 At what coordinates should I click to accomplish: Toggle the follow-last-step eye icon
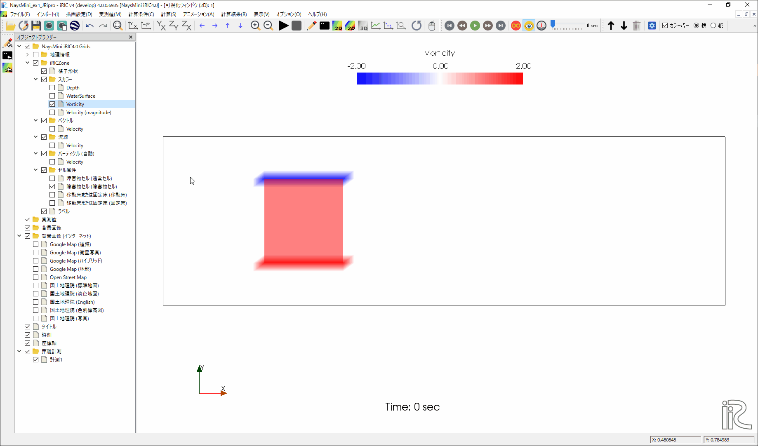[x=529, y=26]
